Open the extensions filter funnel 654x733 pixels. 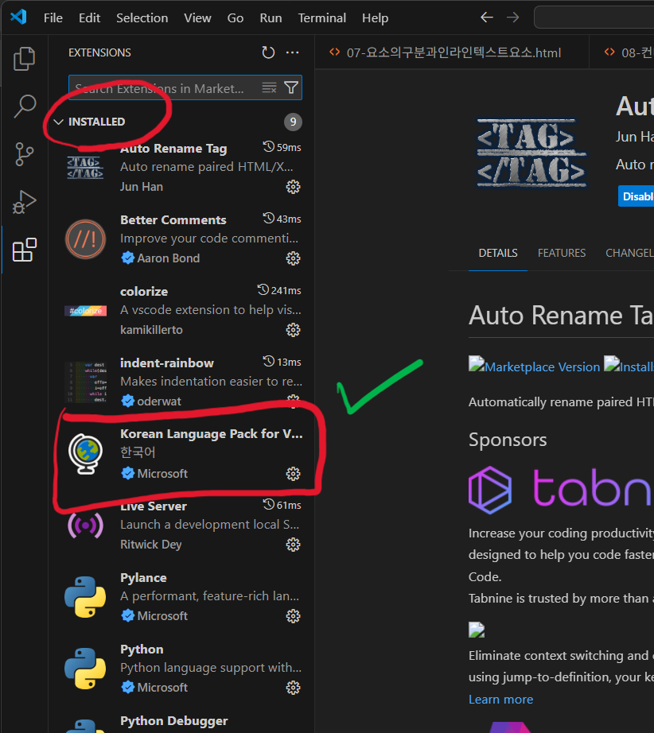(x=291, y=88)
